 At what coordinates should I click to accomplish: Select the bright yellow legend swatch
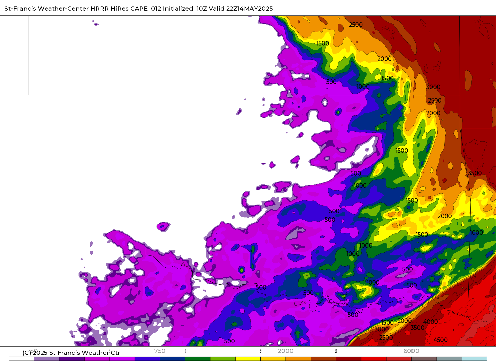(248, 359)
